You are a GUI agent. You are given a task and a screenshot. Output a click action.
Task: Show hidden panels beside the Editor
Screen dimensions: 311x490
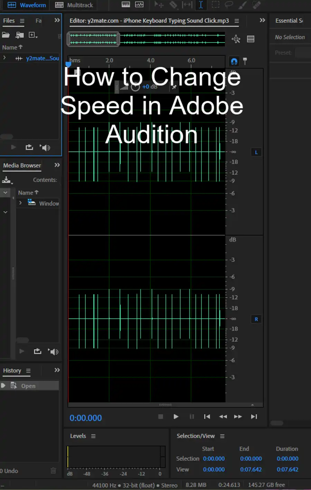click(x=262, y=20)
